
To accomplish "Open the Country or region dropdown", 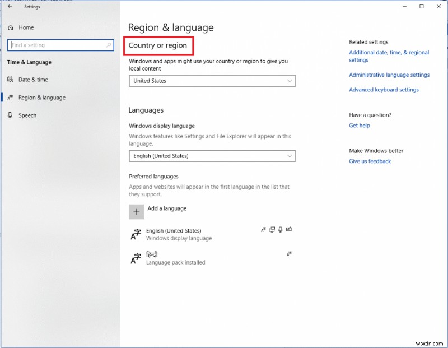I will pos(212,81).
